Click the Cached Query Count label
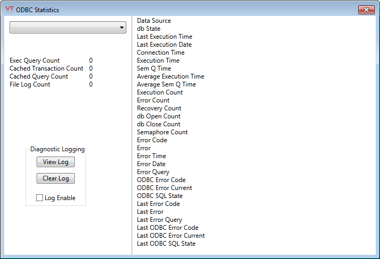Image resolution: width=380 pixels, height=259 pixels. coord(39,76)
